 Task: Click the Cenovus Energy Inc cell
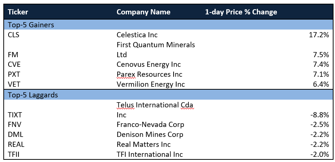149,65
